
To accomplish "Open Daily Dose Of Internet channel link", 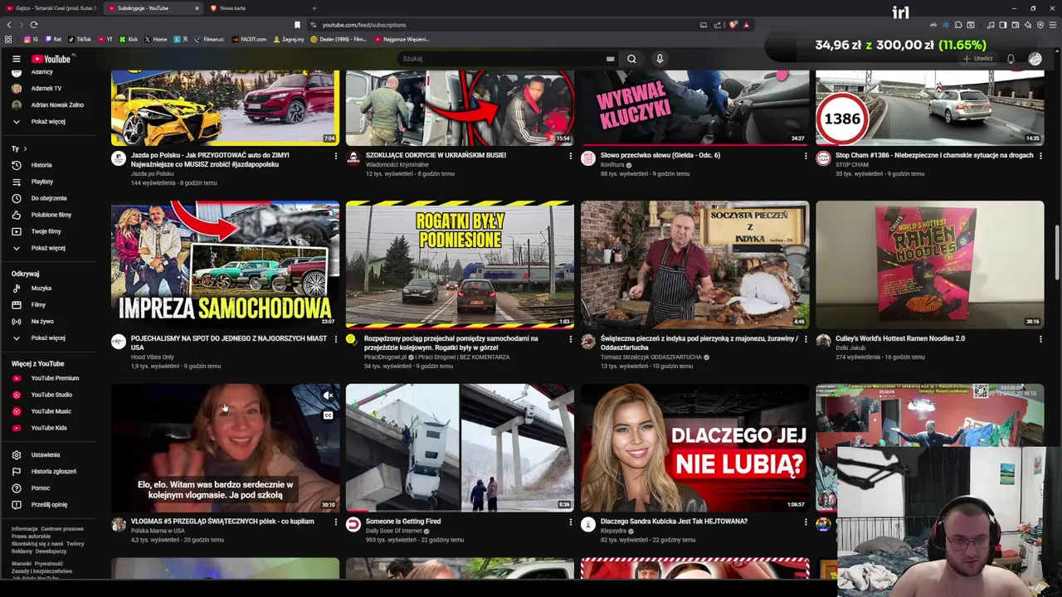I will pyautogui.click(x=394, y=531).
